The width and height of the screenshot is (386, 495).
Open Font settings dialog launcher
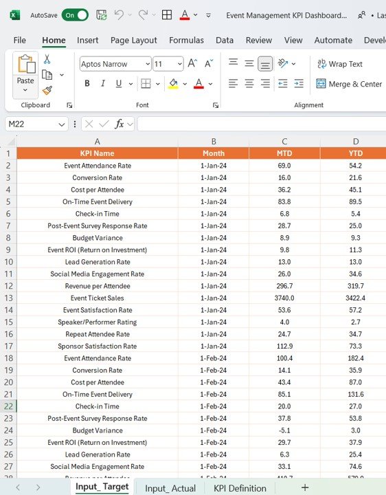pos(216,105)
